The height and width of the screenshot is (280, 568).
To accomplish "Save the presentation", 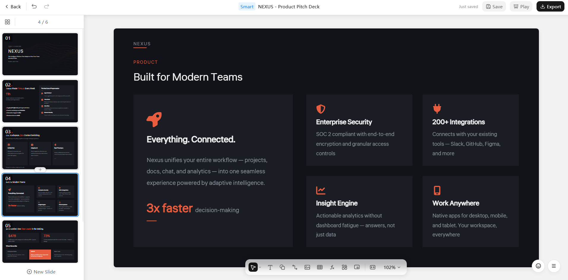I will click(494, 7).
